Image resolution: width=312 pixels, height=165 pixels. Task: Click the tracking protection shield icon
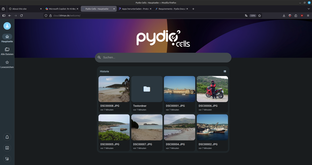click(x=46, y=16)
